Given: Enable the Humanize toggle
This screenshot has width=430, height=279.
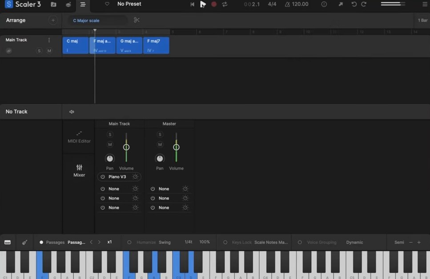Looking at the screenshot, I should [129, 242].
